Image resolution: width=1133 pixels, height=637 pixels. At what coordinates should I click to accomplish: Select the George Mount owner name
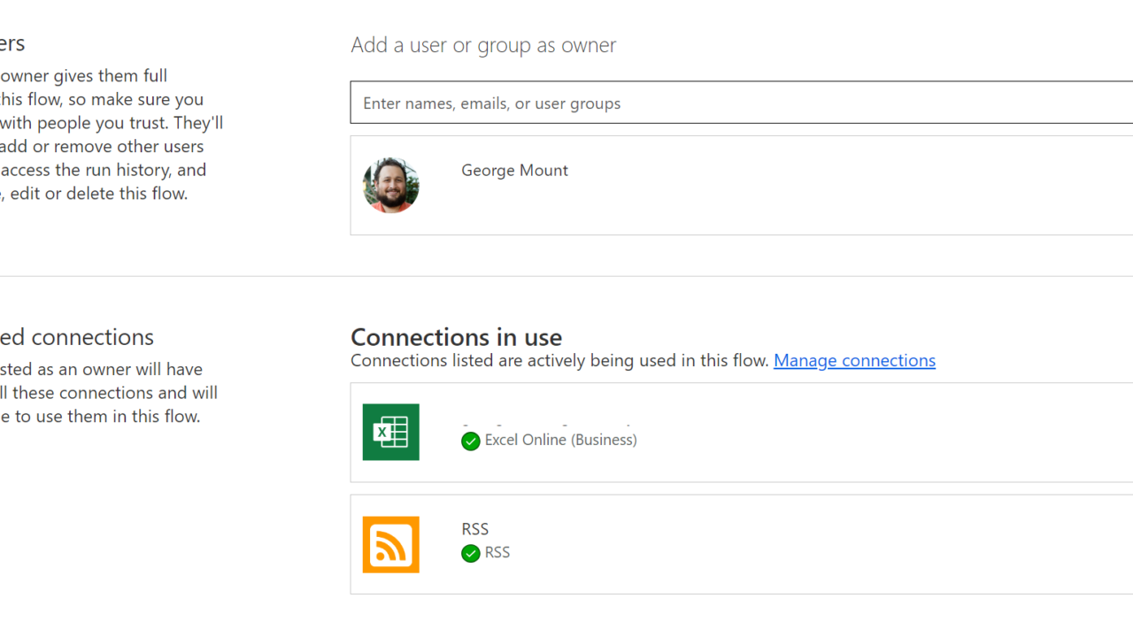514,171
